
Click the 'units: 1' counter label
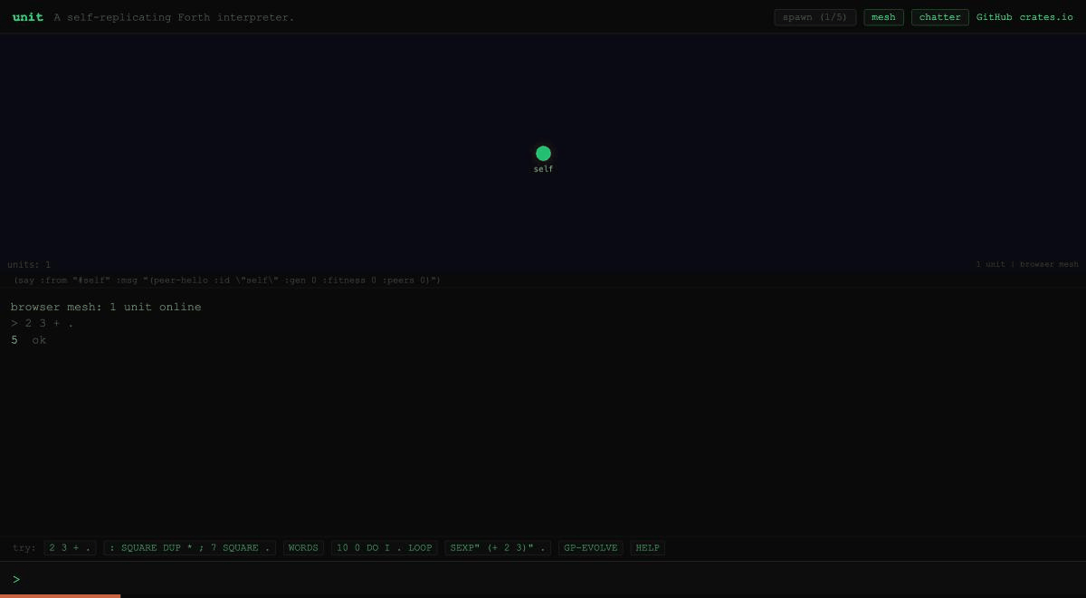(29, 265)
